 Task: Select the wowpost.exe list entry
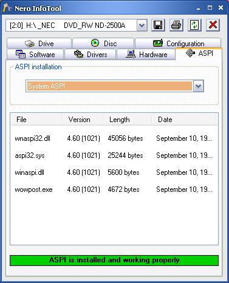point(114,189)
